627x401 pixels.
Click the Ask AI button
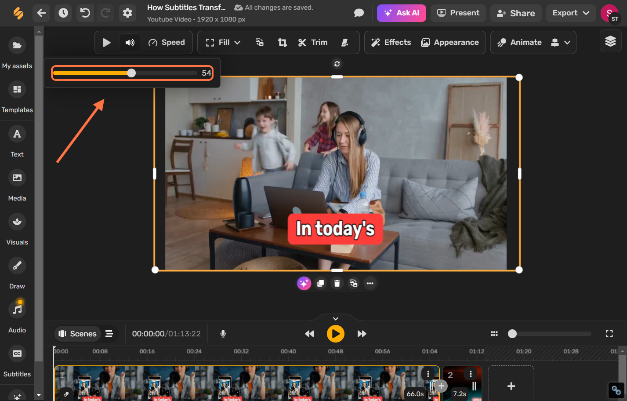tap(401, 13)
